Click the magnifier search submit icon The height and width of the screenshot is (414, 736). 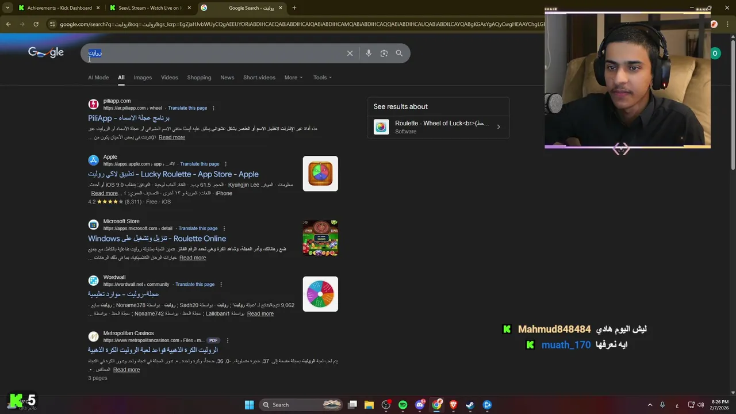(399, 53)
